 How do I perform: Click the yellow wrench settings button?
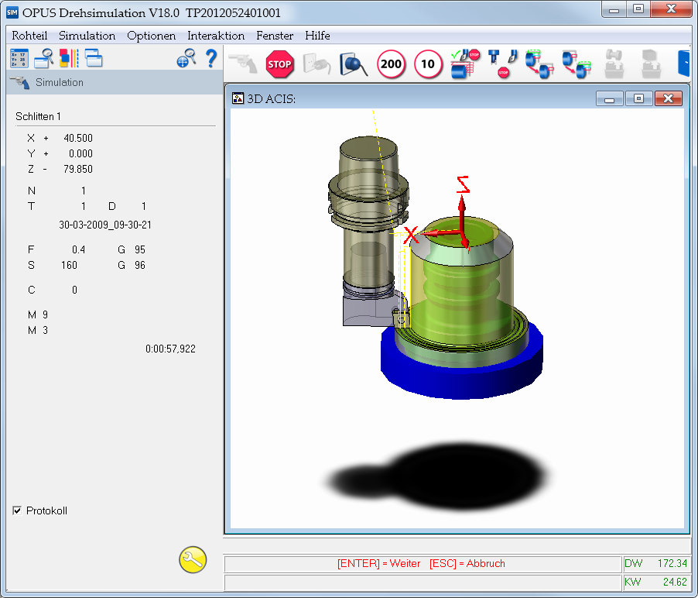coord(193,560)
